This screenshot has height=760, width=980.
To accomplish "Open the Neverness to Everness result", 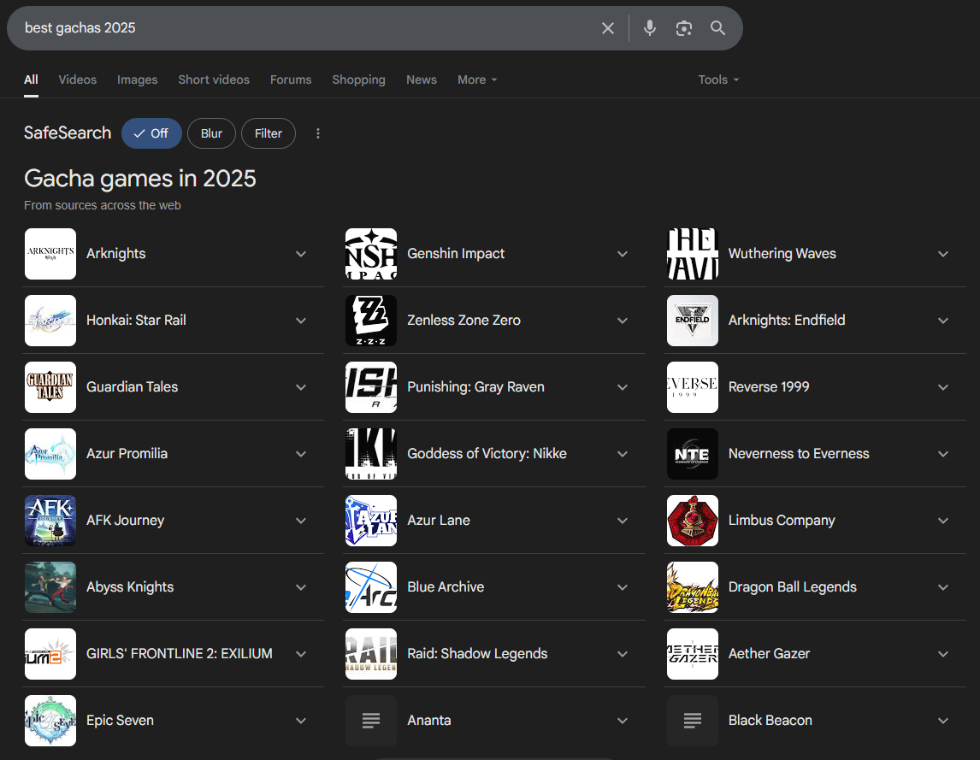I will (799, 454).
